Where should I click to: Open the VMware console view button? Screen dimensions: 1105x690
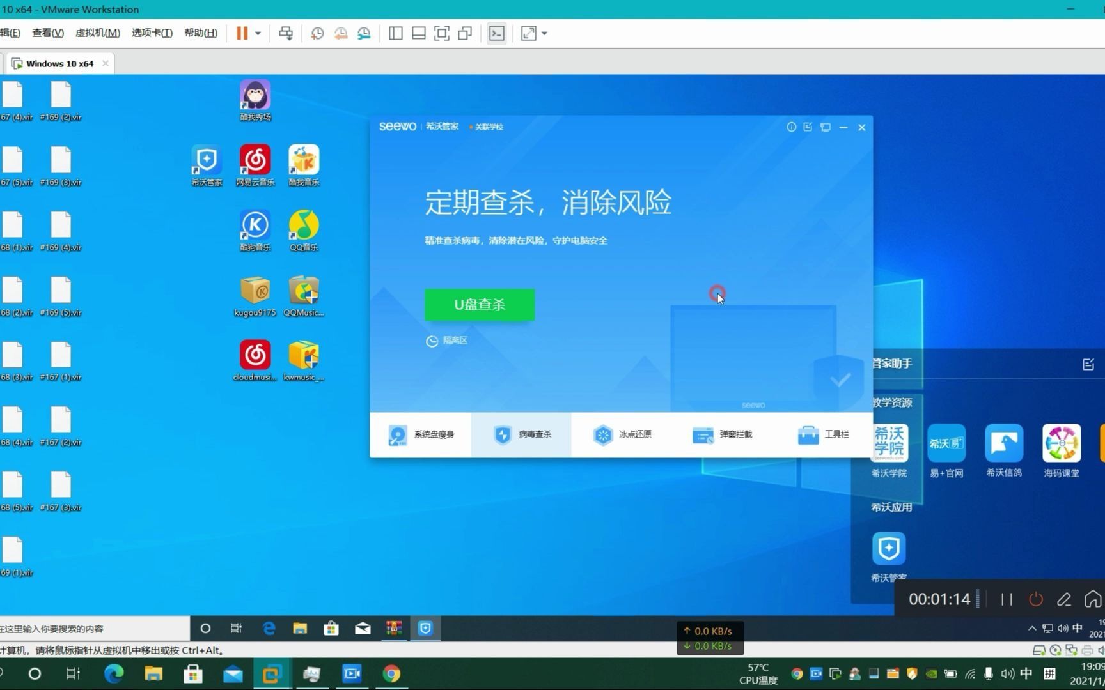[497, 33]
